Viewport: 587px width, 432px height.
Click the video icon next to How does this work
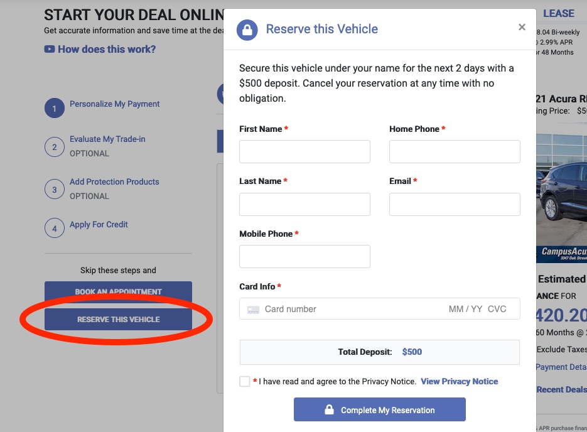coord(50,49)
